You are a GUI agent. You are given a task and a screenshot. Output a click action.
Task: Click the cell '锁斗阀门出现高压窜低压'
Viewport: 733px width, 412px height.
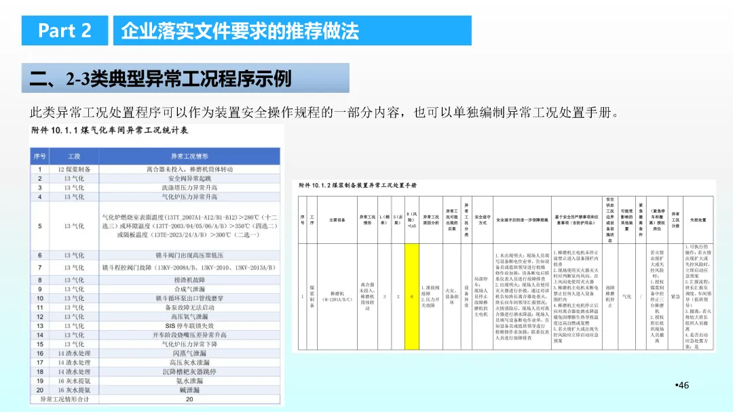[x=189, y=255]
